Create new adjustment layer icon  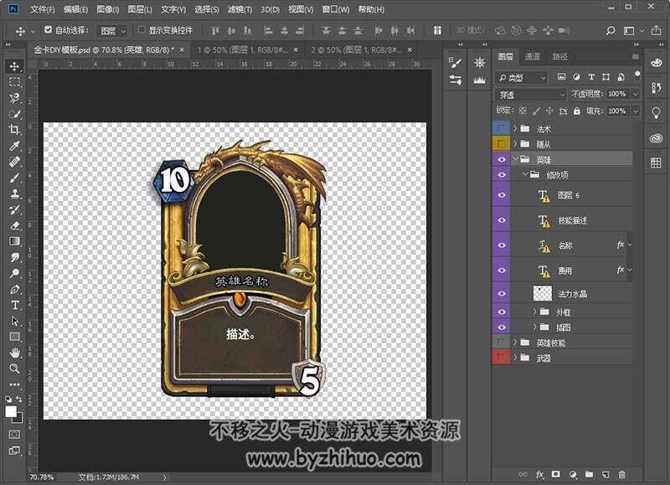click(573, 474)
